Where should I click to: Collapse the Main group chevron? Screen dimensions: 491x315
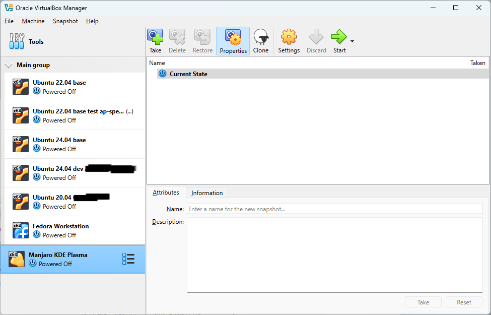(9, 65)
